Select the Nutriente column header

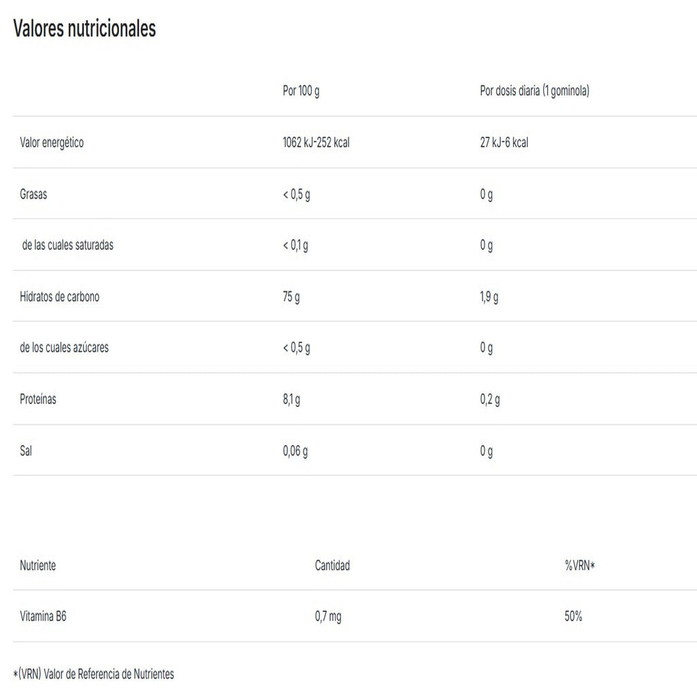pyautogui.click(x=38, y=566)
